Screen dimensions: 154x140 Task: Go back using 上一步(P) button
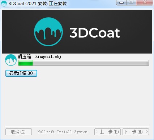click(x=107, y=132)
